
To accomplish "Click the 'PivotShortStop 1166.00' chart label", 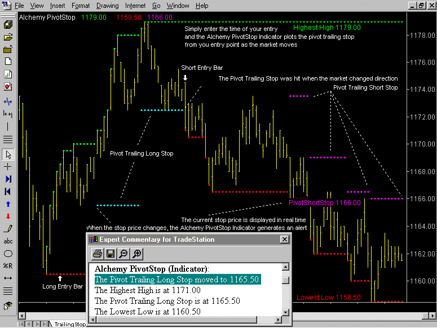I will (x=325, y=202).
